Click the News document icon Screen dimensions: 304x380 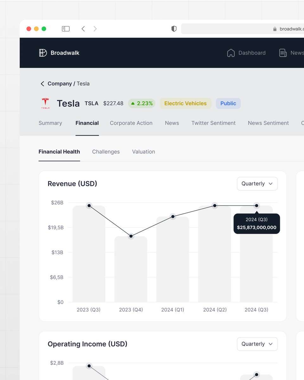[283, 53]
